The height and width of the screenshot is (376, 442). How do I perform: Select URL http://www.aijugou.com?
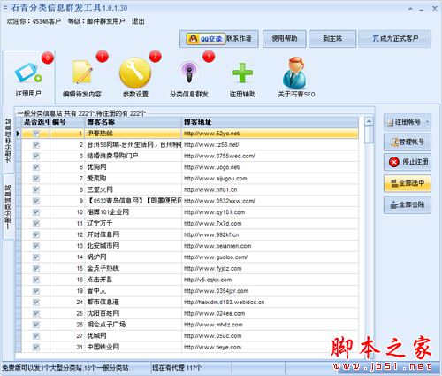[x=216, y=179]
